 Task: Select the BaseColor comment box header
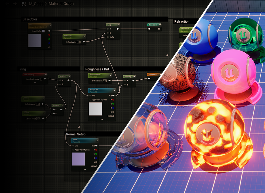pos(95,19)
